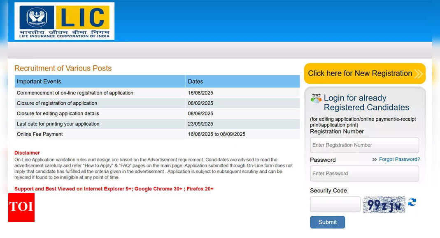This screenshot has width=440, height=238.
Task: Click the Recruitment of Various Posts heading
Action: [x=63, y=68]
